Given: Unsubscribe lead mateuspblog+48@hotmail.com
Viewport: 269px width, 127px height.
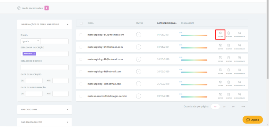Looking at the screenshot, I should point(239,59).
